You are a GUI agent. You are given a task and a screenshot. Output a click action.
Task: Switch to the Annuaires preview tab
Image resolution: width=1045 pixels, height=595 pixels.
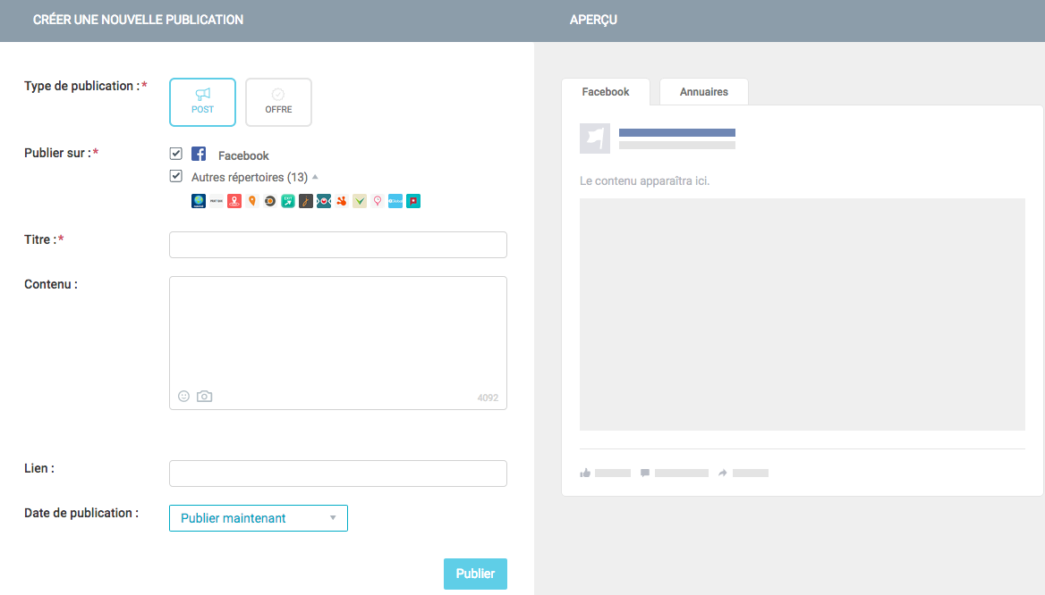[703, 91]
